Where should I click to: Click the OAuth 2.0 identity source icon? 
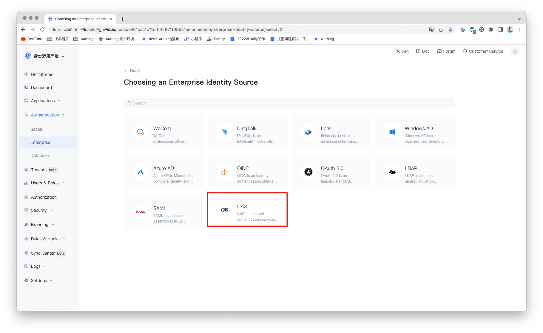pos(308,172)
